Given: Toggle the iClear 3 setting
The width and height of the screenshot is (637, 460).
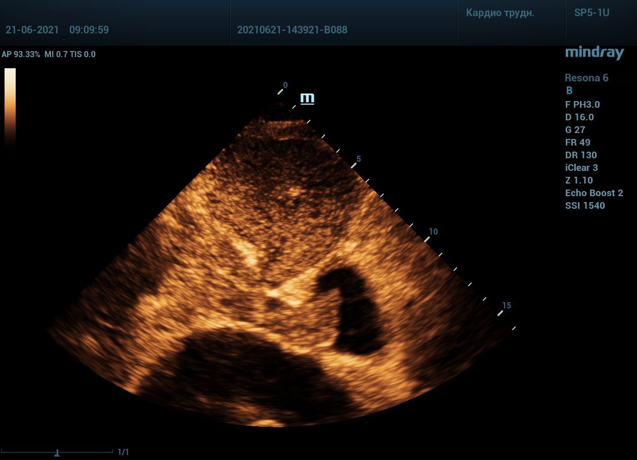Looking at the screenshot, I should (581, 168).
